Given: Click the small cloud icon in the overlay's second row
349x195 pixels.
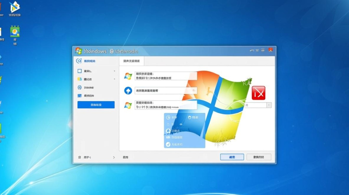Looking at the screenshot, I should click(x=181, y=124).
